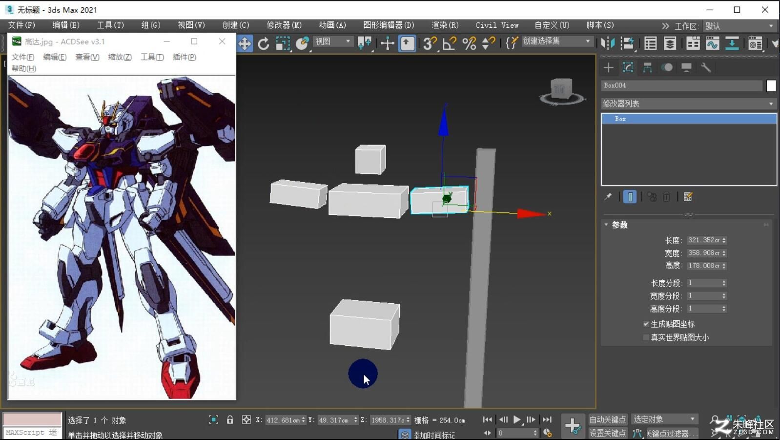Toggle Show End Result button
The image size is (780, 440).
(630, 197)
